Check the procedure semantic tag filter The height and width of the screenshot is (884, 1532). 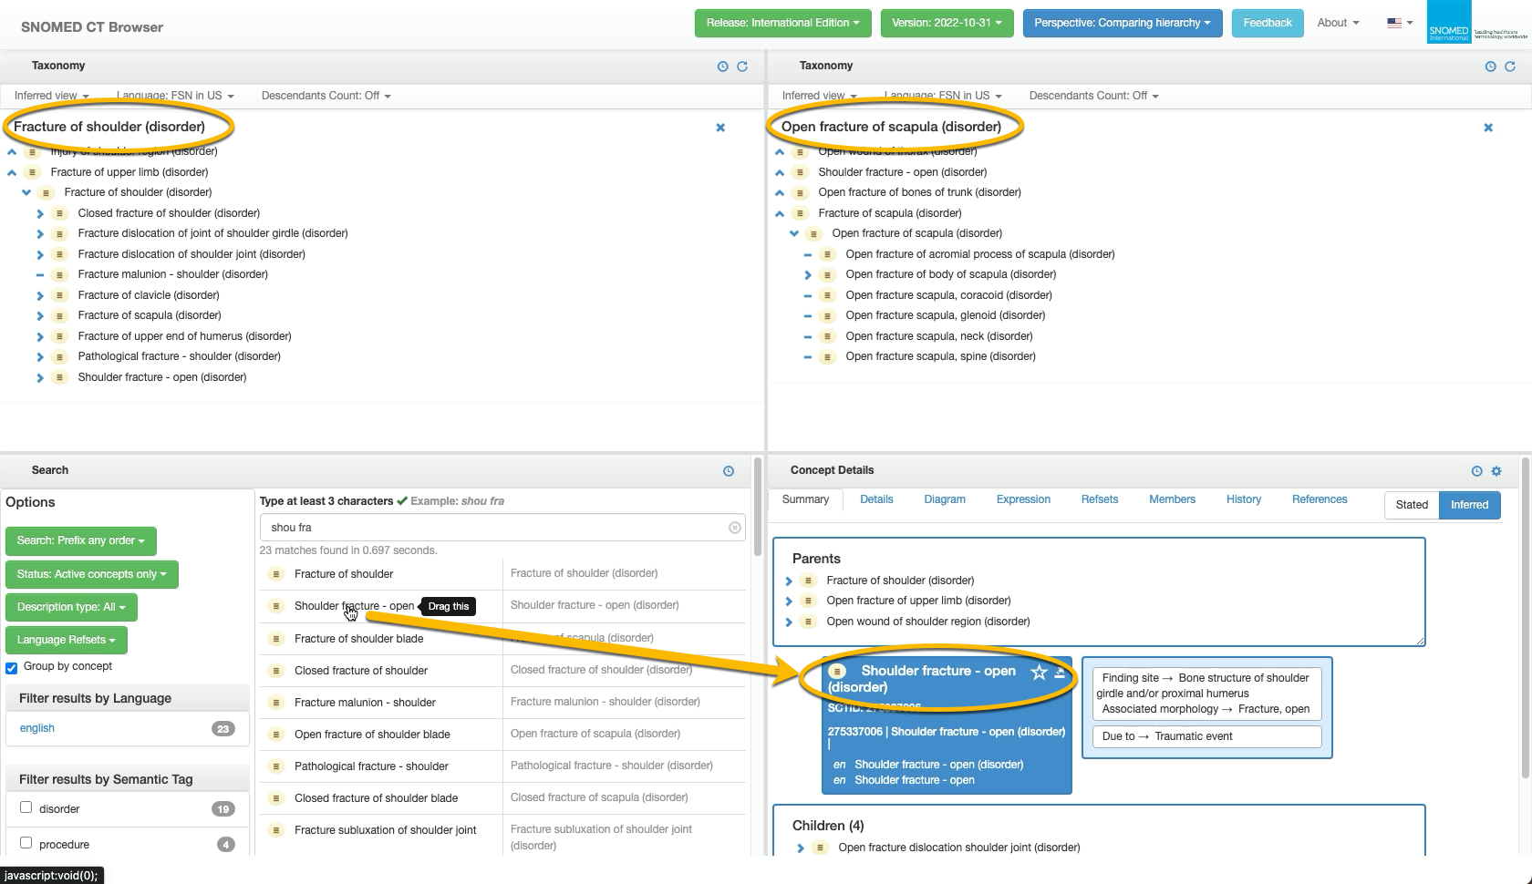tap(26, 843)
